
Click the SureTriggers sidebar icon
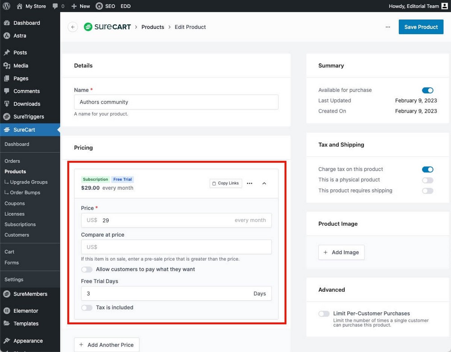[7, 117]
